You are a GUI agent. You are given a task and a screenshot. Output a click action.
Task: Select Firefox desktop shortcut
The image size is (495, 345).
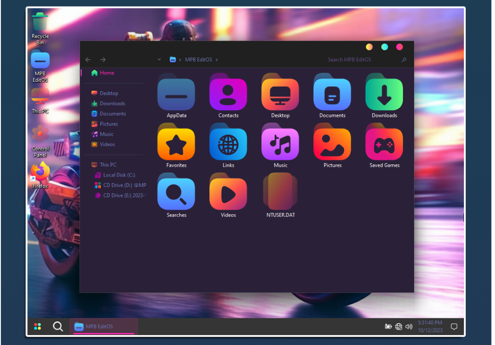40,175
